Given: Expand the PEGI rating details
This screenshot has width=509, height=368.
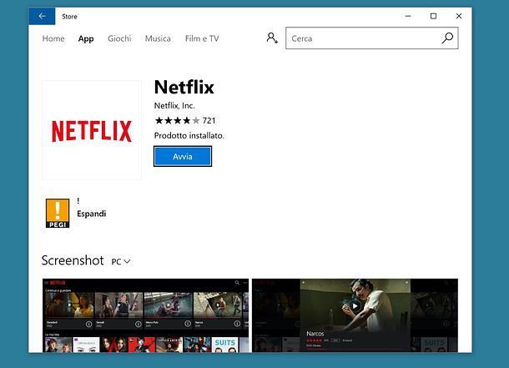Looking at the screenshot, I should [x=91, y=214].
